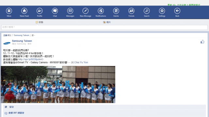Open Chia Yu Yen's profile link
This screenshot has height=117, width=209.
click(81, 62)
